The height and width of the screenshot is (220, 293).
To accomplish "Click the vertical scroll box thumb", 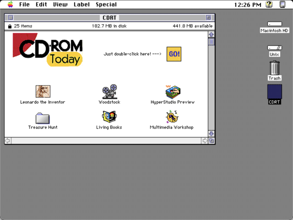I will 212,42.
